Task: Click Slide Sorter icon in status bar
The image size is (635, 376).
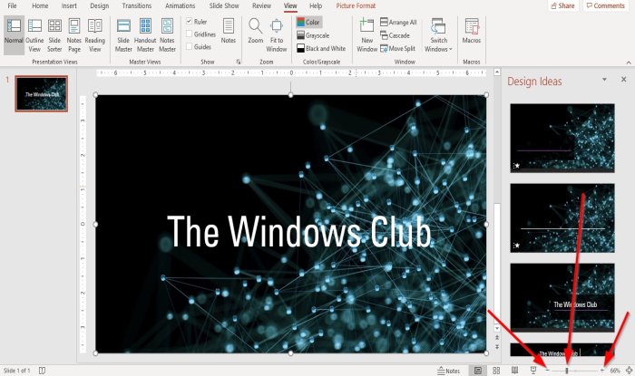Action: click(x=496, y=371)
